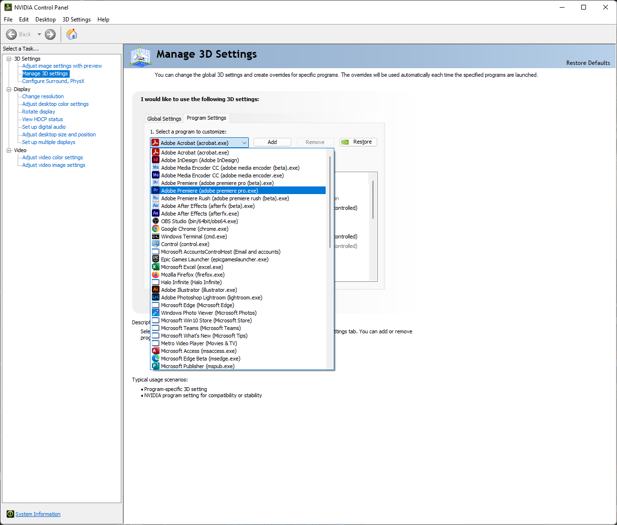Click the Adobe InDesign program icon

pyautogui.click(x=156, y=160)
